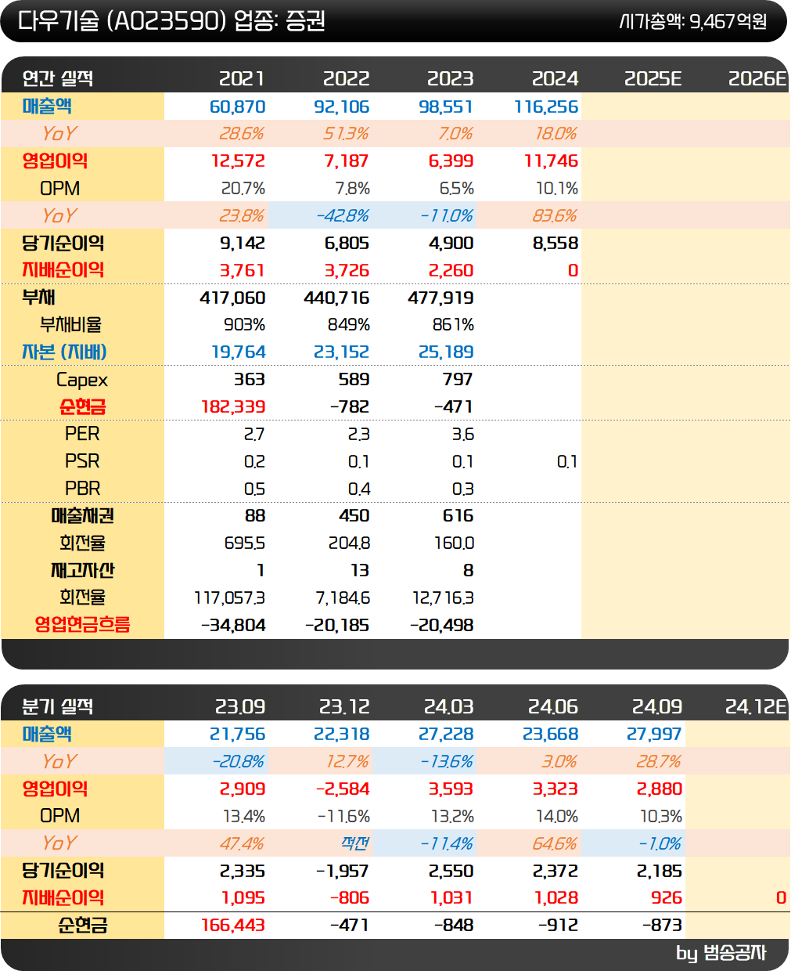Viewport: 791px width, 971px height.
Task: Select the '2021' column header
Action: click(x=242, y=78)
